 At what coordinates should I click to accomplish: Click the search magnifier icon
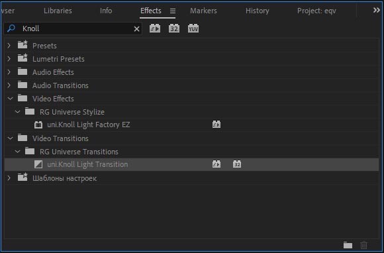(x=11, y=28)
